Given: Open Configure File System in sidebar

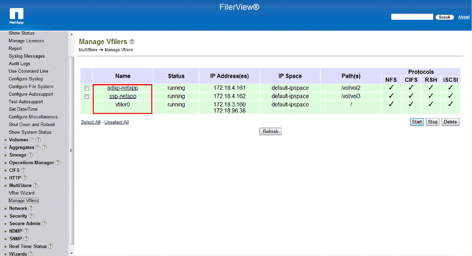Looking at the screenshot, I should 31,87.
